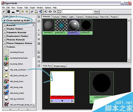Clear graph with eraser icon

click(32, 12)
